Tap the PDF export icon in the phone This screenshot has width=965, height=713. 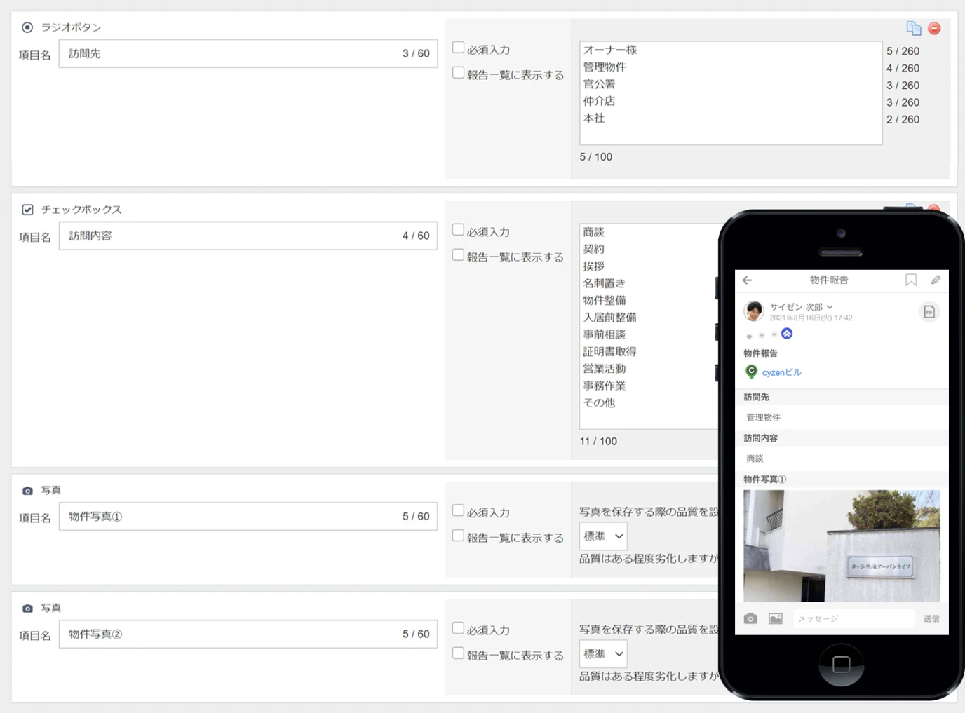(929, 312)
